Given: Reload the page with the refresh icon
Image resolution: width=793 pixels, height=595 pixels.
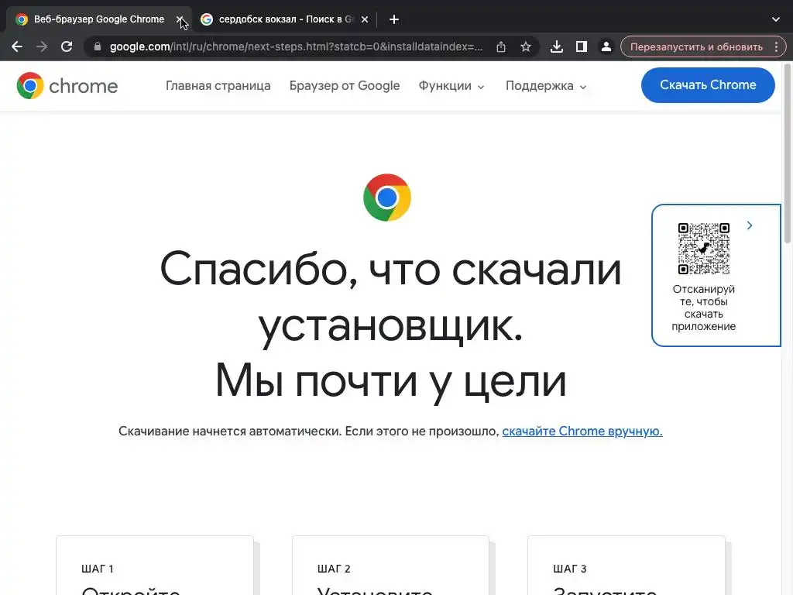Looking at the screenshot, I should point(67,46).
